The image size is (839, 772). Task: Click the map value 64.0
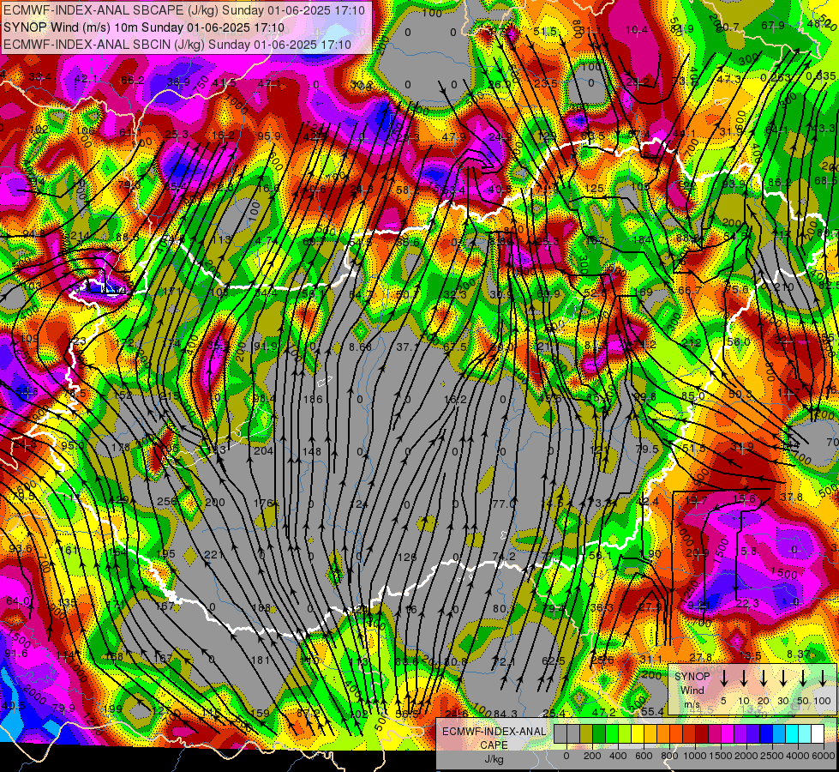(18, 601)
